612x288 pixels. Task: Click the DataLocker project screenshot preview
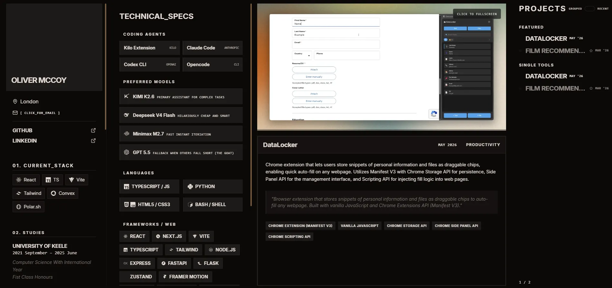(381, 67)
